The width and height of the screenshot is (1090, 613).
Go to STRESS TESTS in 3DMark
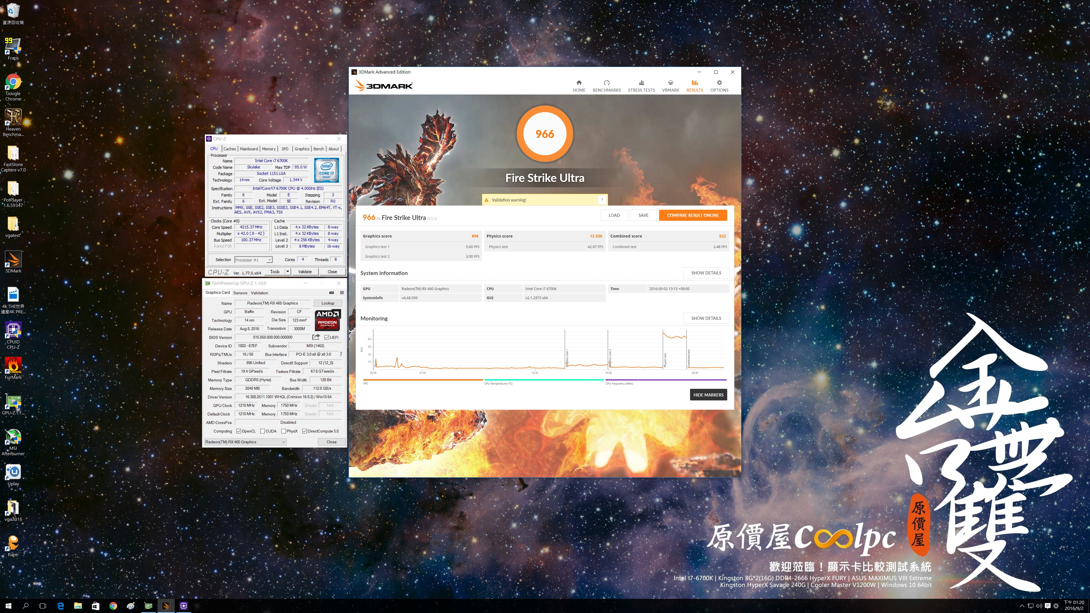coord(641,86)
